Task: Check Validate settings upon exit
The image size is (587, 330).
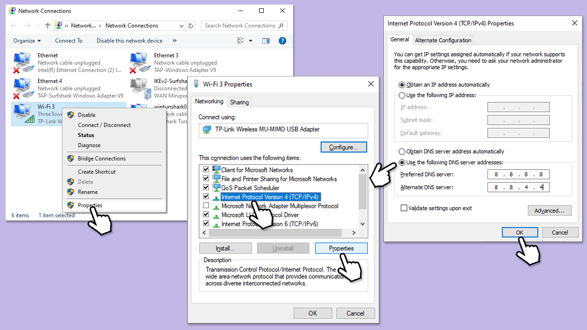Action: 404,208
